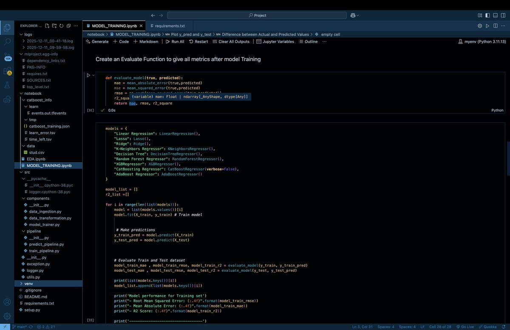The image size is (510, 330).
Task: Click Clear All Outputs
Action: (x=231, y=42)
